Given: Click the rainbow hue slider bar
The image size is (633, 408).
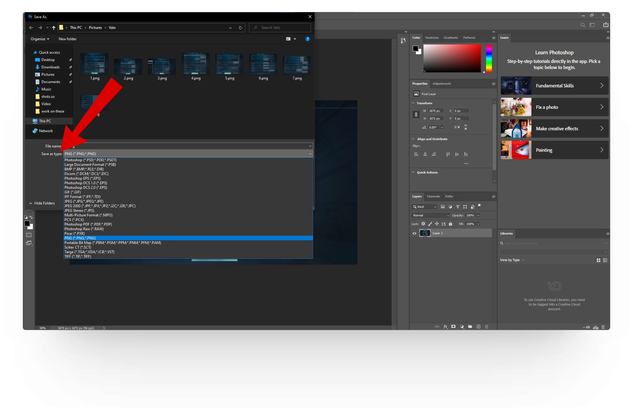Looking at the screenshot, I should [489, 59].
